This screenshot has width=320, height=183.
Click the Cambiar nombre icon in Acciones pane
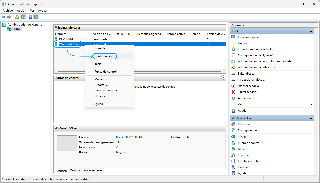click(233, 161)
